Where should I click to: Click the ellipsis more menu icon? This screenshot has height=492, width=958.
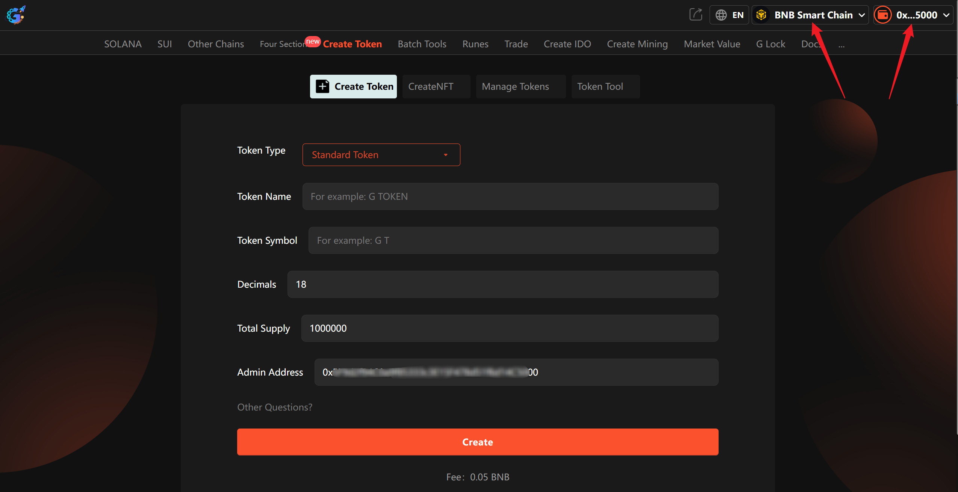pyautogui.click(x=841, y=45)
